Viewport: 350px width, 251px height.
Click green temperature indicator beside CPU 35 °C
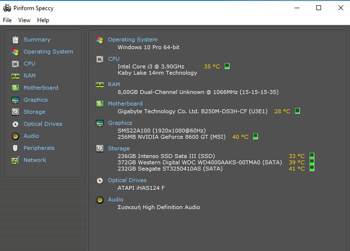pos(227,66)
